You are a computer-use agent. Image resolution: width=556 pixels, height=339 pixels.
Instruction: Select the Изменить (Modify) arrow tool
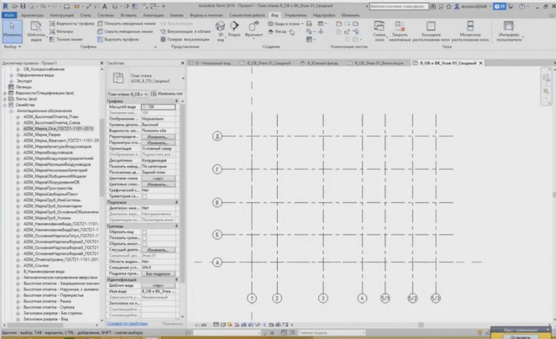pyautogui.click(x=12, y=30)
